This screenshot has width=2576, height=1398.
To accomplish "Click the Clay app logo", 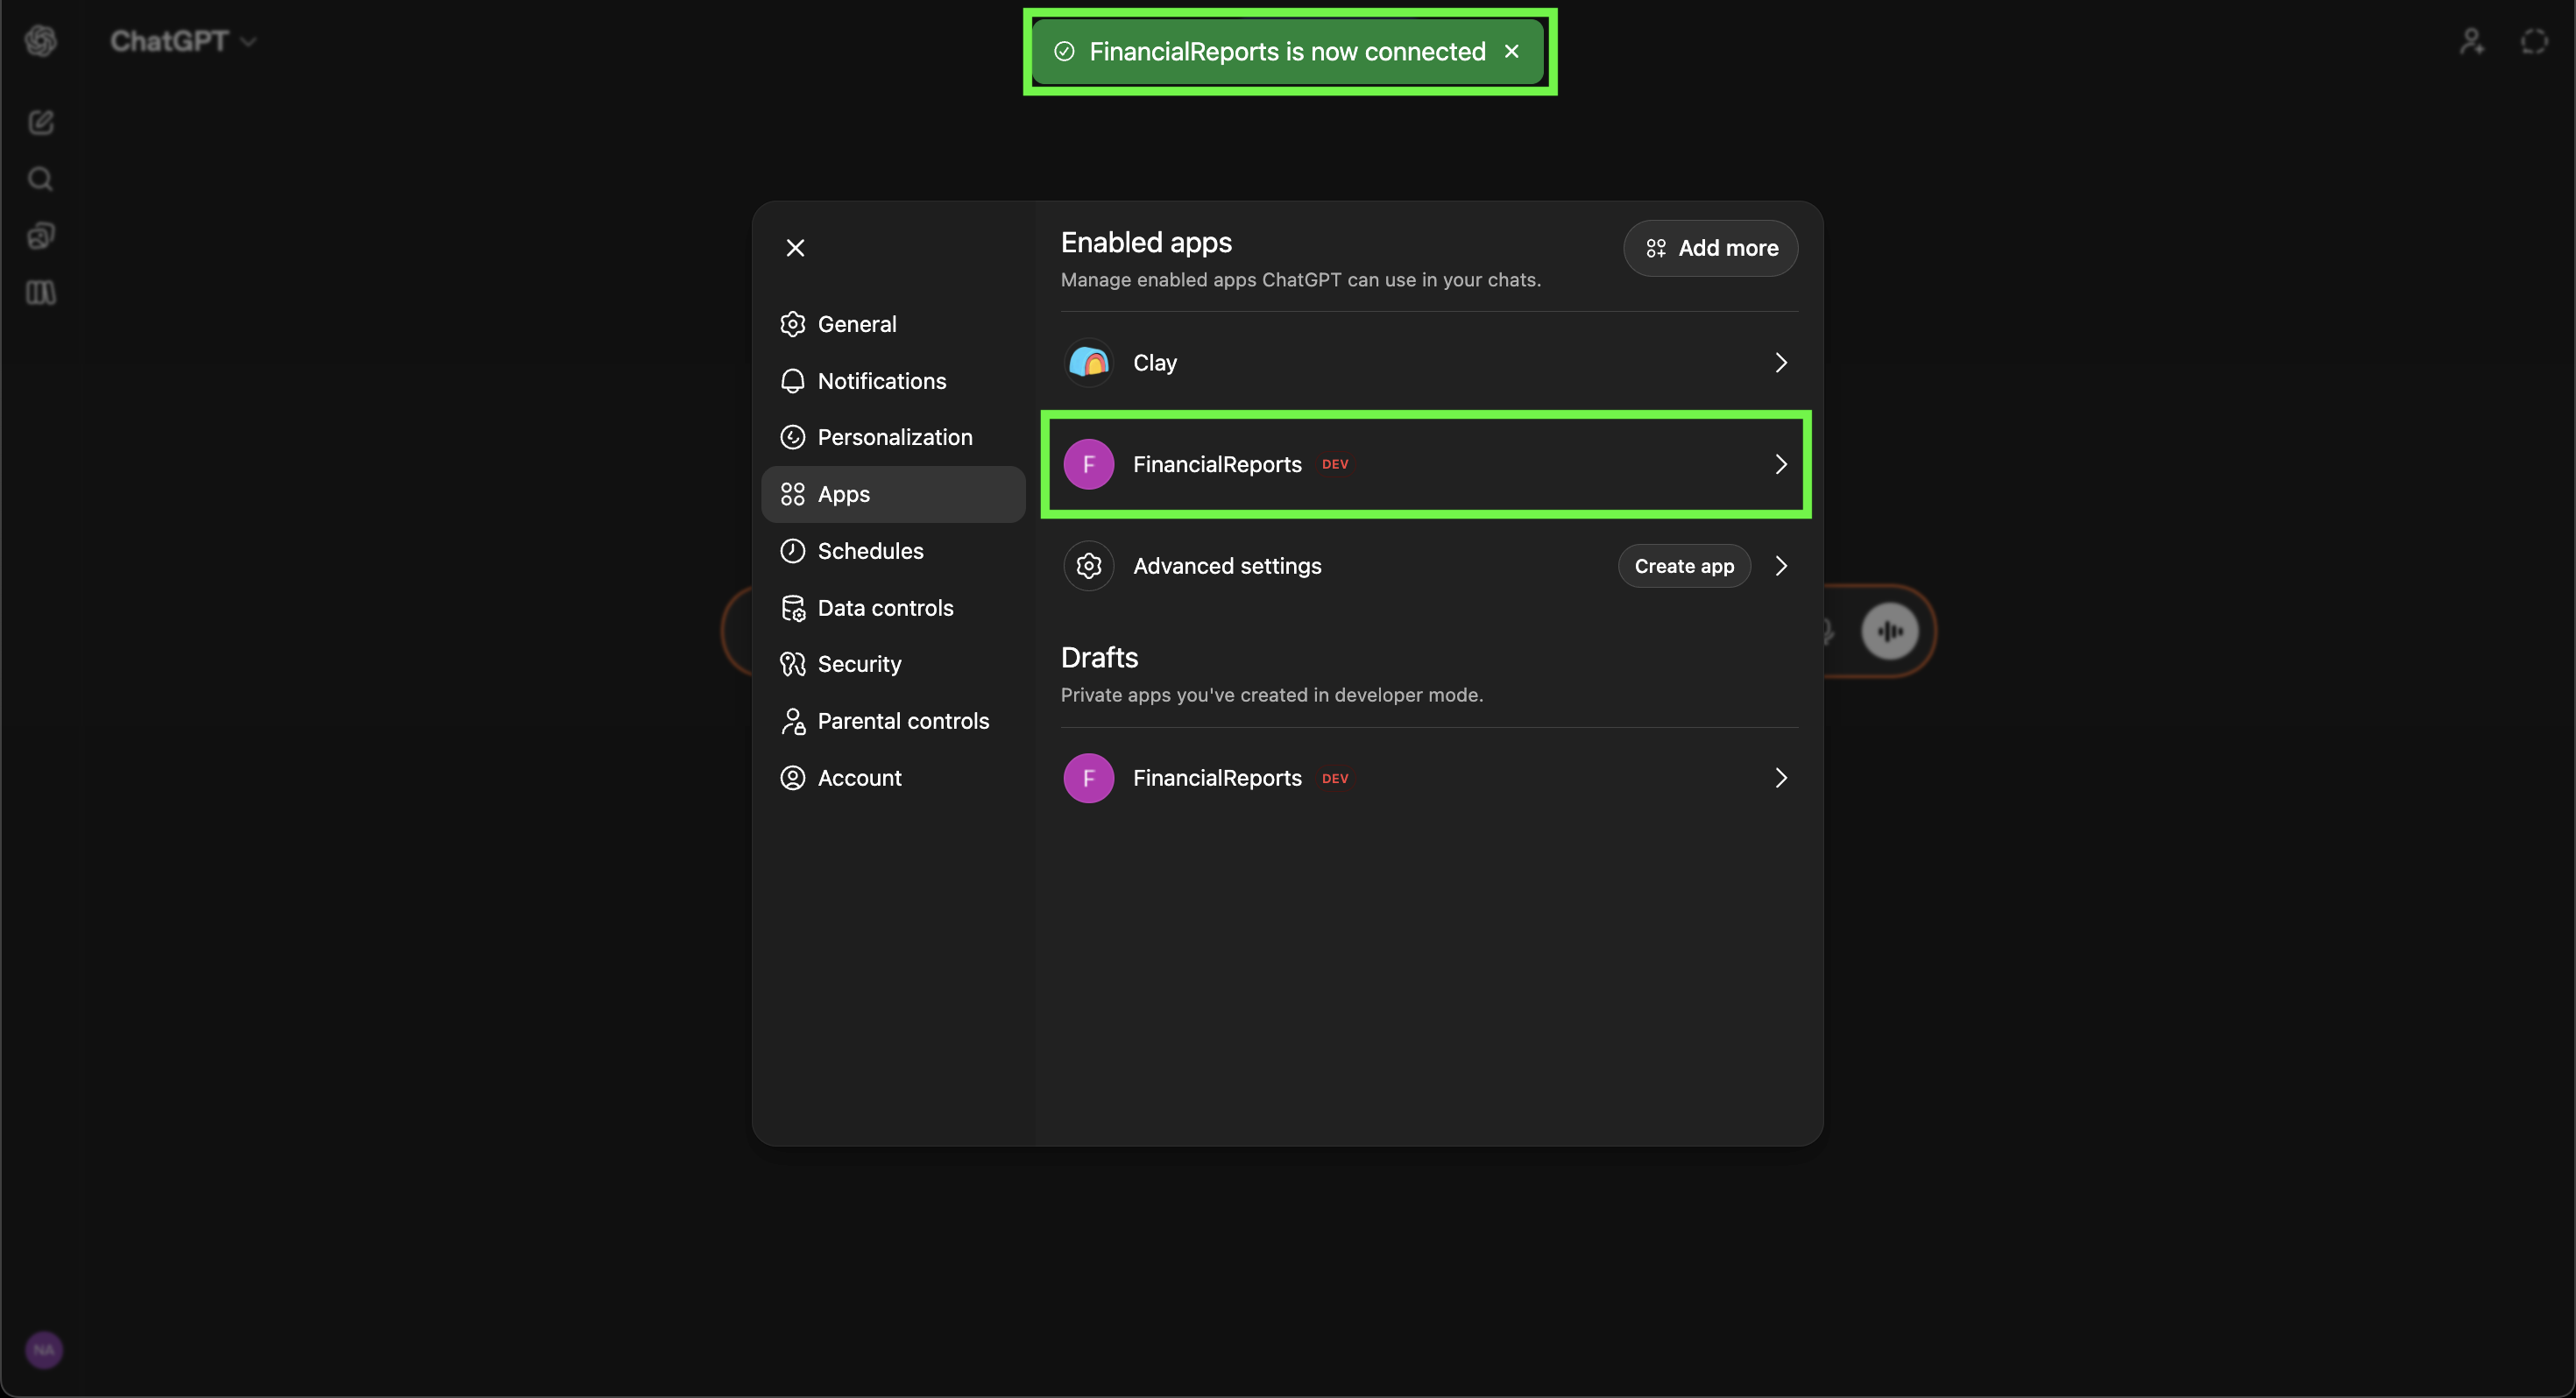I will click(1089, 363).
